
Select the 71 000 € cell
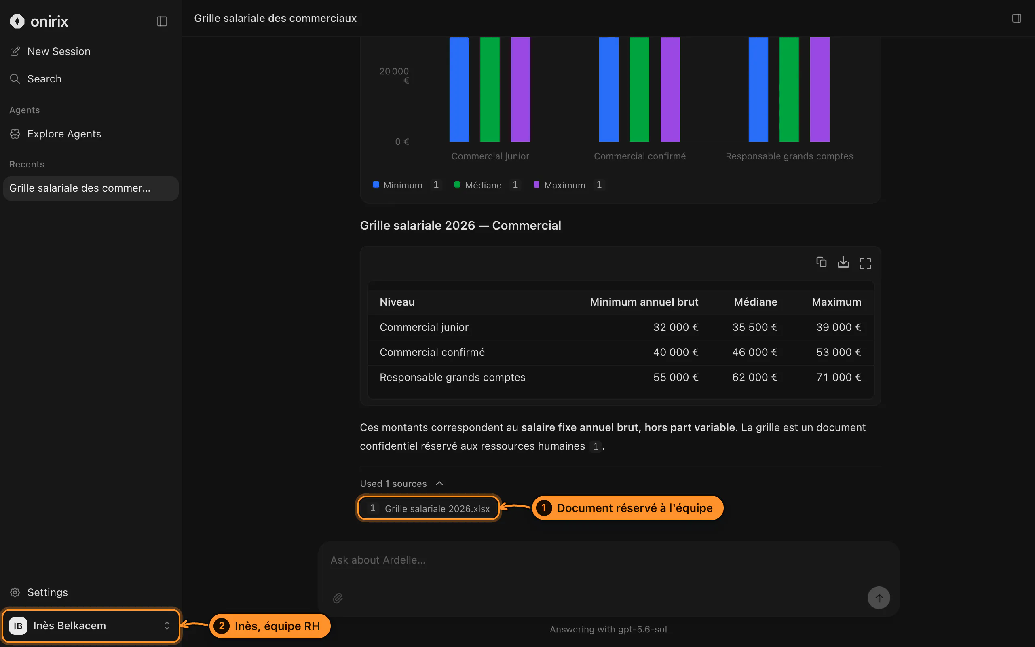click(x=838, y=377)
